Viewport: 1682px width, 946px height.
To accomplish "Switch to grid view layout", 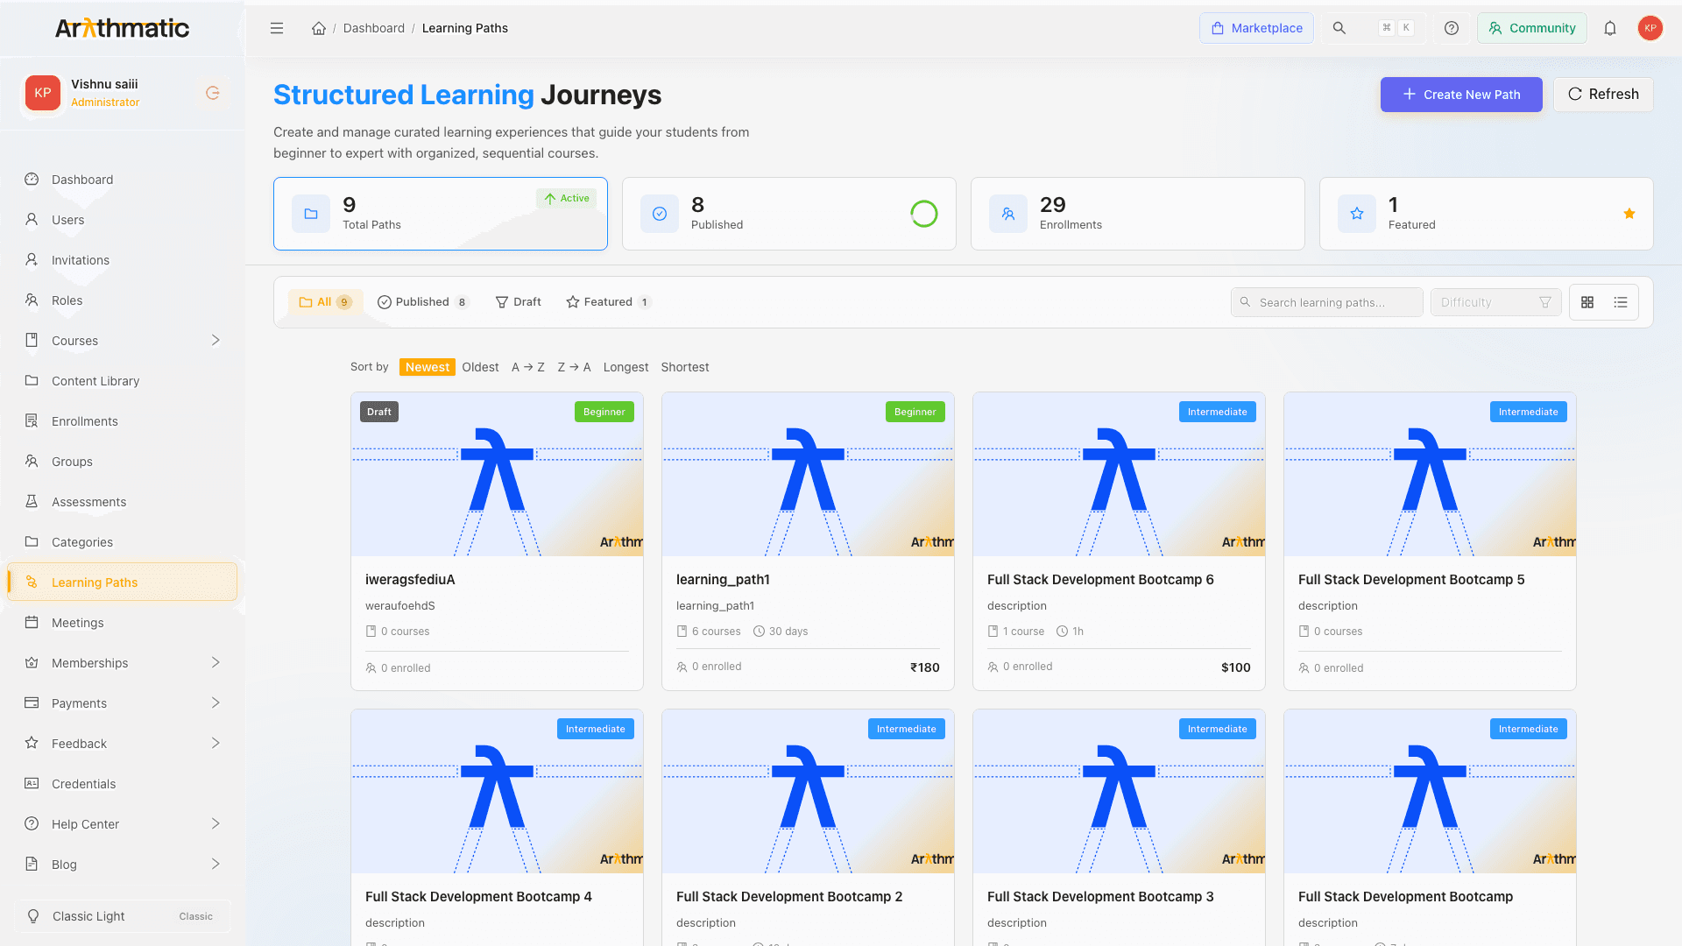I will click(x=1587, y=302).
